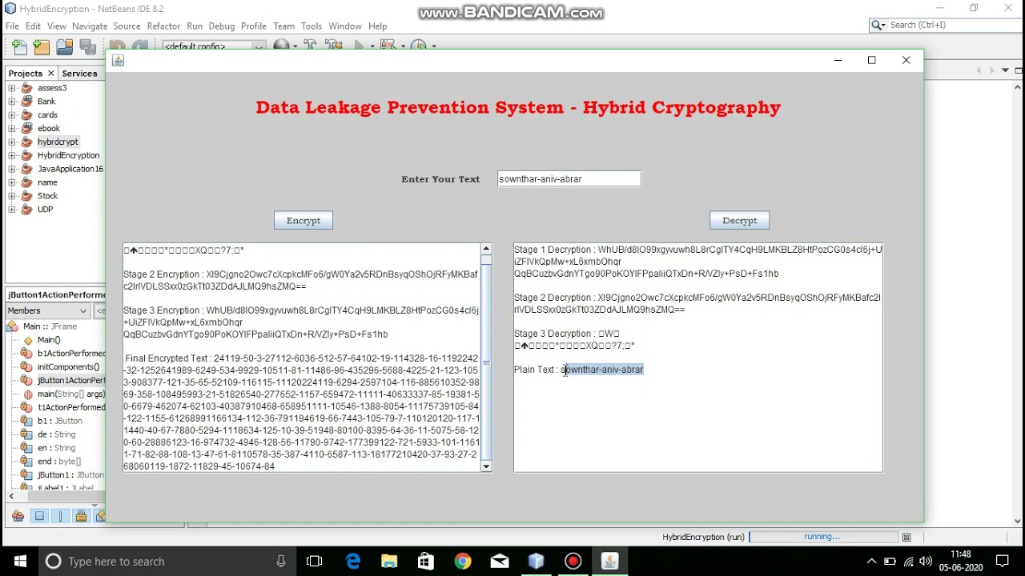
Task: Select the b1ActionPerformed method in Navigator
Action: (x=71, y=354)
